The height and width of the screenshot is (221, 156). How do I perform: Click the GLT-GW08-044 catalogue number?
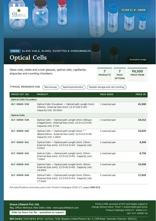(x=20, y=175)
